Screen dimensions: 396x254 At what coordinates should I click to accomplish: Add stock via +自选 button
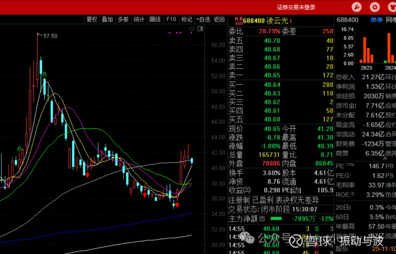[x=203, y=19]
